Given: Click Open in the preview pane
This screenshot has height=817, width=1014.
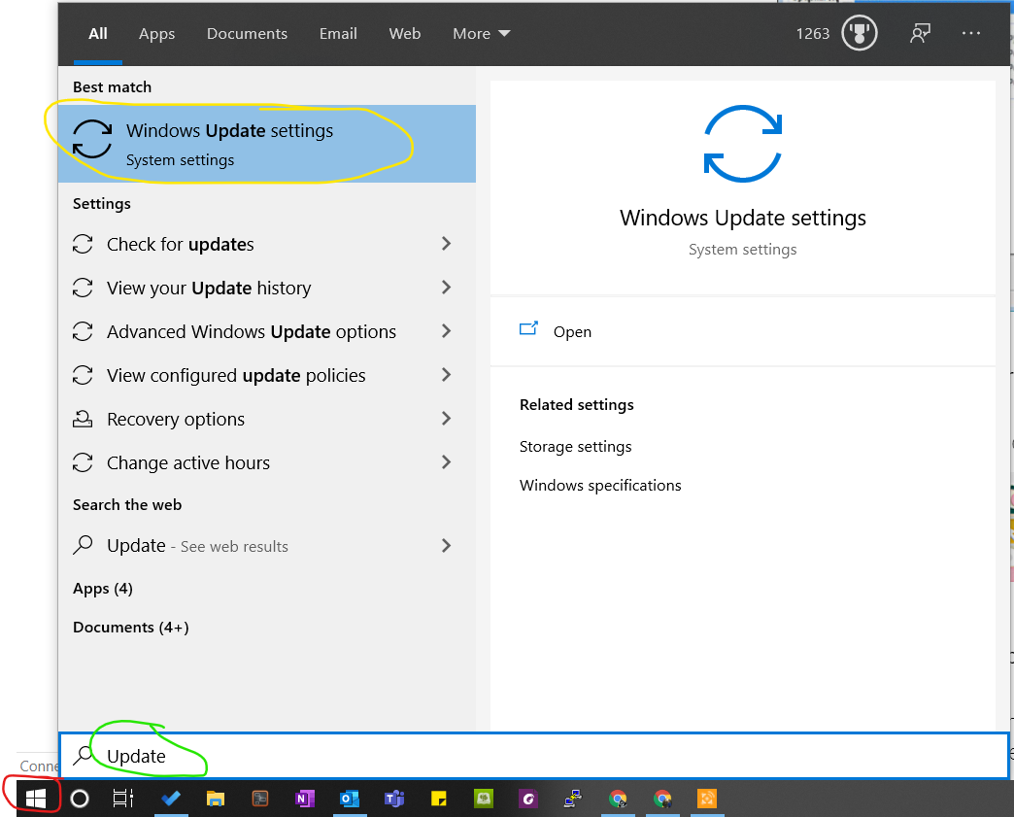Looking at the screenshot, I should click(x=742, y=331).
